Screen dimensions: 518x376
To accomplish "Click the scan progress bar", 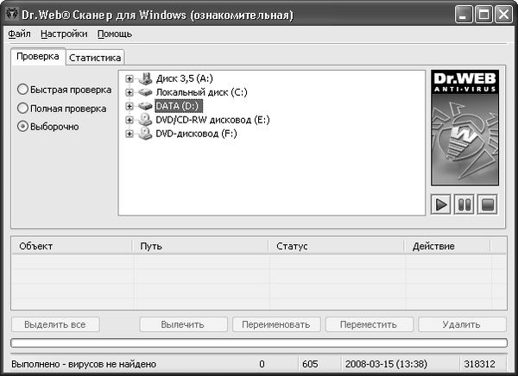I will pyautogui.click(x=258, y=344).
